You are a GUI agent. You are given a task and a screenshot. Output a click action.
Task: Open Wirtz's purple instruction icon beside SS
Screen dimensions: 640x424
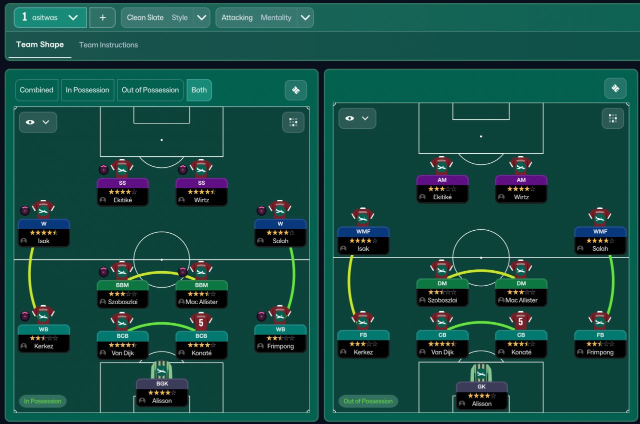pos(182,170)
